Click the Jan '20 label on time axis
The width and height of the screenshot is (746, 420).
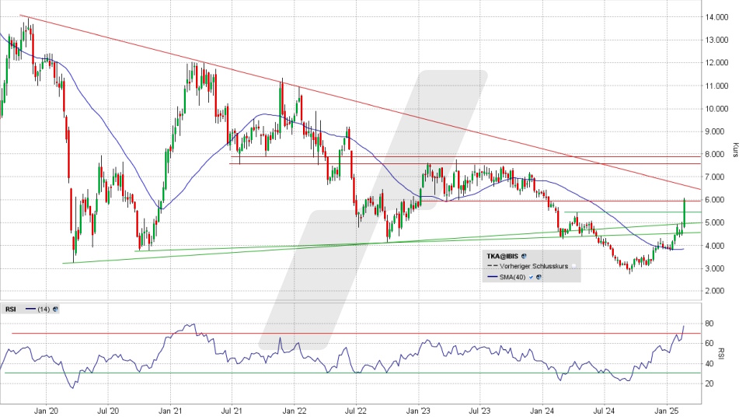pos(47,408)
